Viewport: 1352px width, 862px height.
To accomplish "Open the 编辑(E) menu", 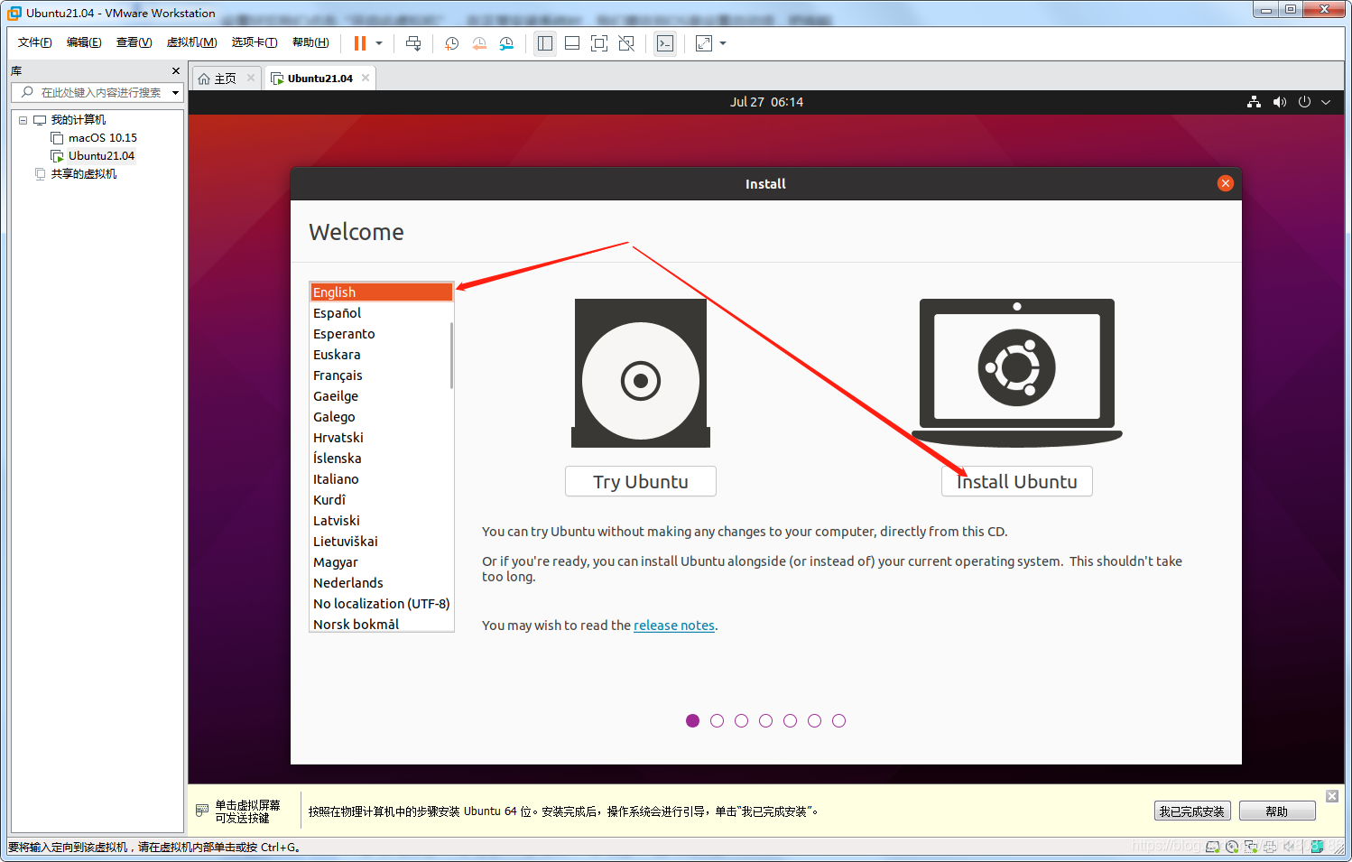I will [x=84, y=42].
